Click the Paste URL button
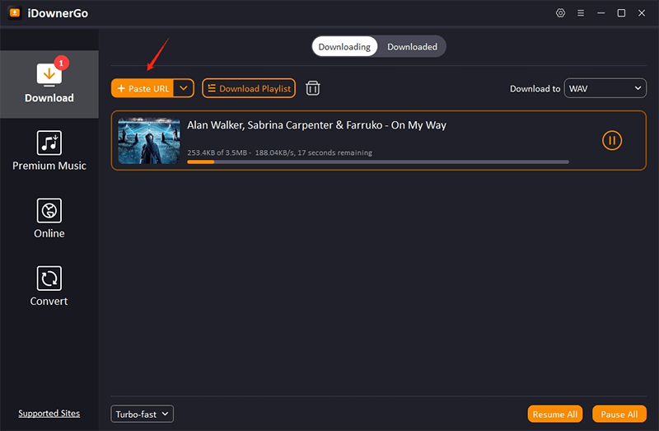659x431 pixels. (x=143, y=88)
